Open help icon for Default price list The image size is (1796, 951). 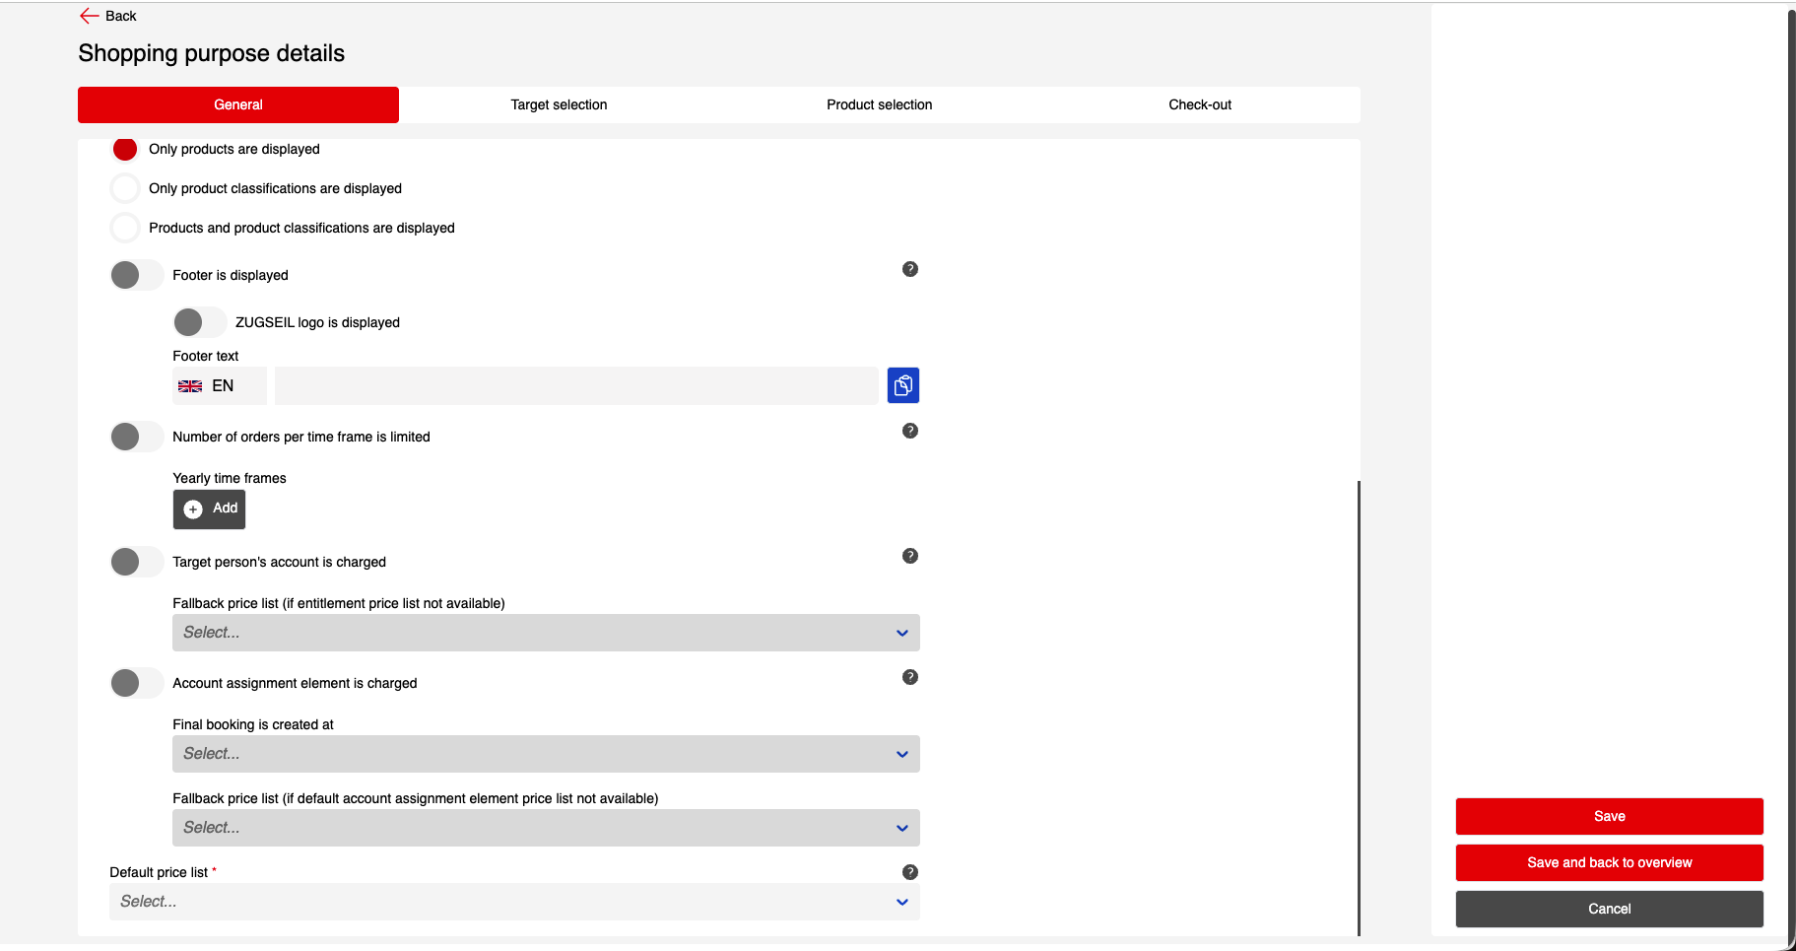pos(909,873)
